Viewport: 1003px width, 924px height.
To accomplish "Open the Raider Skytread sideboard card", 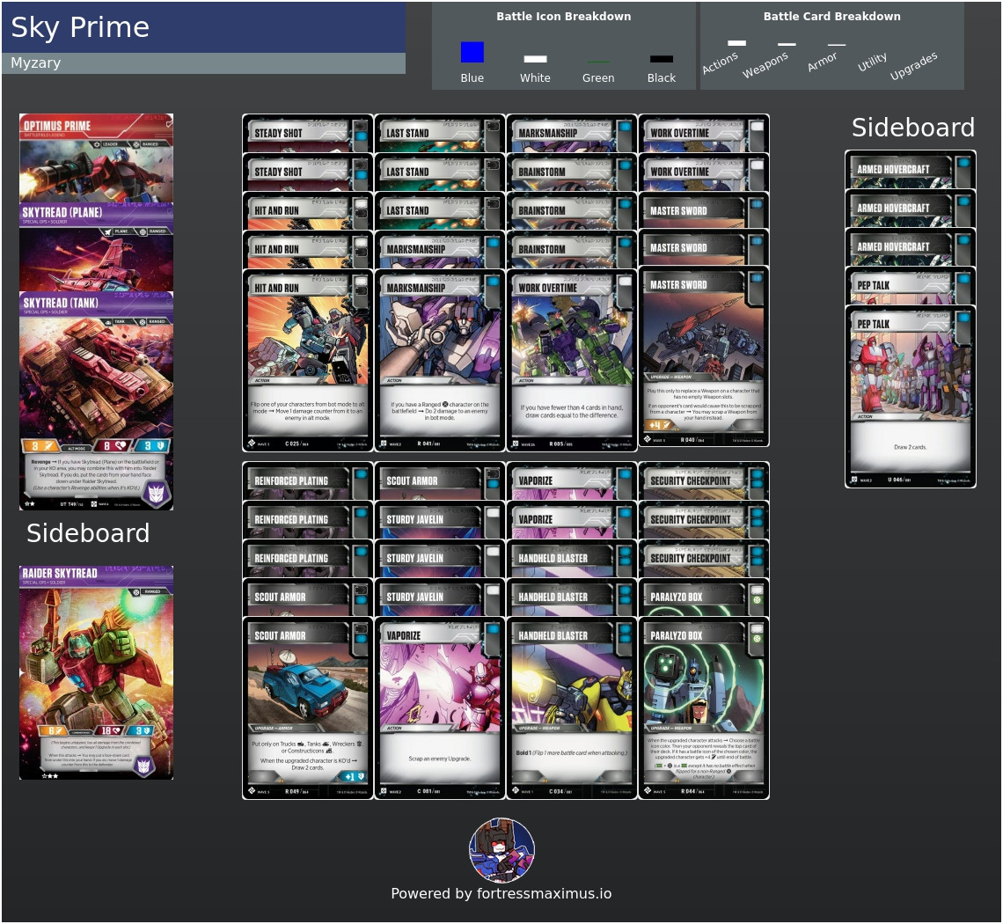I will (96, 672).
